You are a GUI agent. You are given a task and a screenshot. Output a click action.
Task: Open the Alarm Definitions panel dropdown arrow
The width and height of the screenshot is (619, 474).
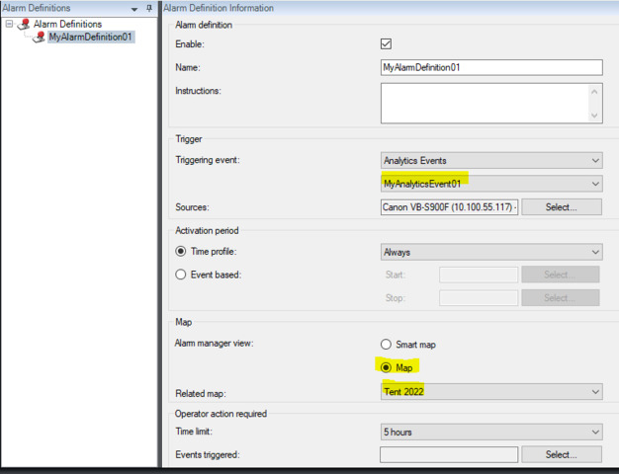[134, 8]
